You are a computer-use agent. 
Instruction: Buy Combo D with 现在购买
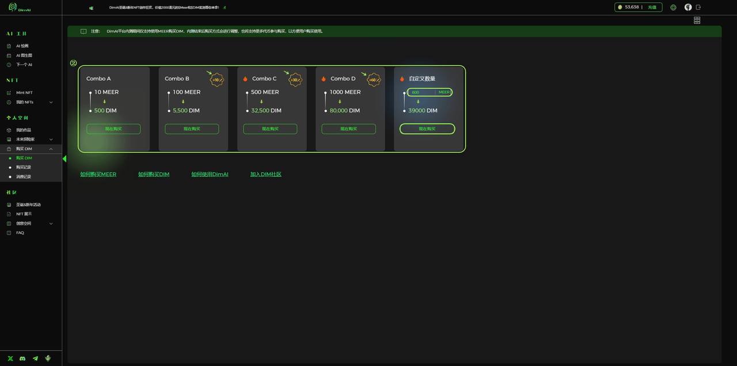coord(348,129)
